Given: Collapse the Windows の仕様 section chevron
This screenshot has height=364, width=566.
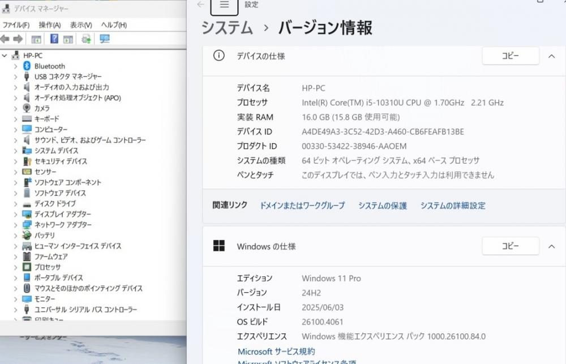Looking at the screenshot, I should point(551,246).
